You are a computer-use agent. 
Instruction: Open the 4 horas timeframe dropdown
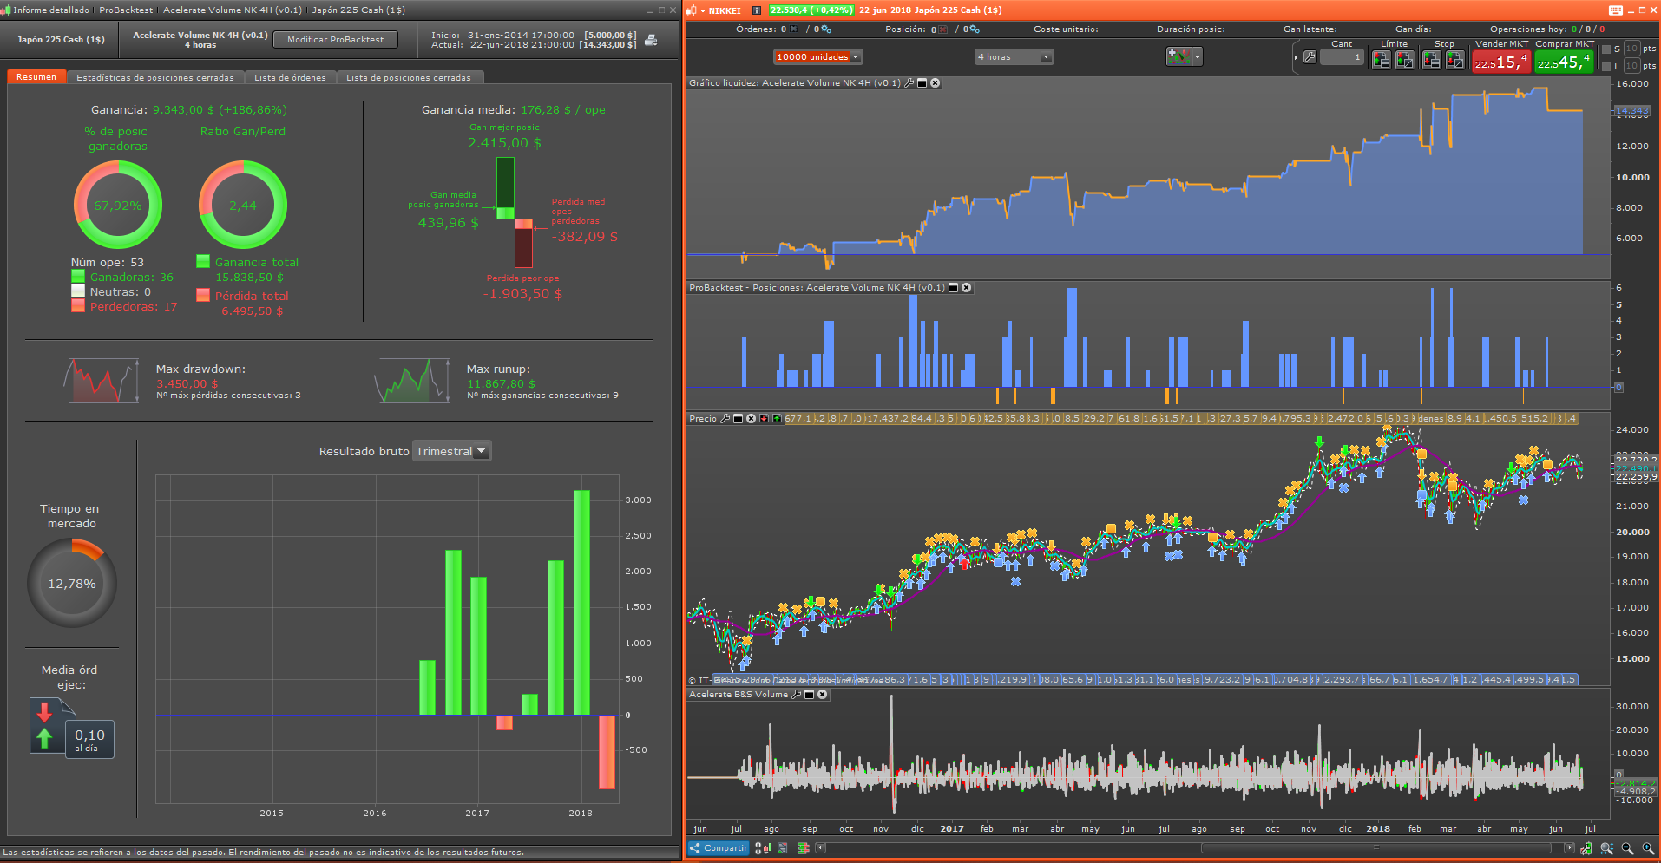[1014, 57]
